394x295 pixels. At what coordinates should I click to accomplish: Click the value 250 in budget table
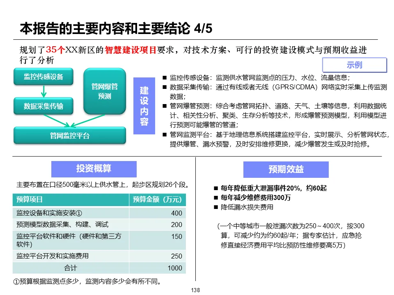(176, 256)
